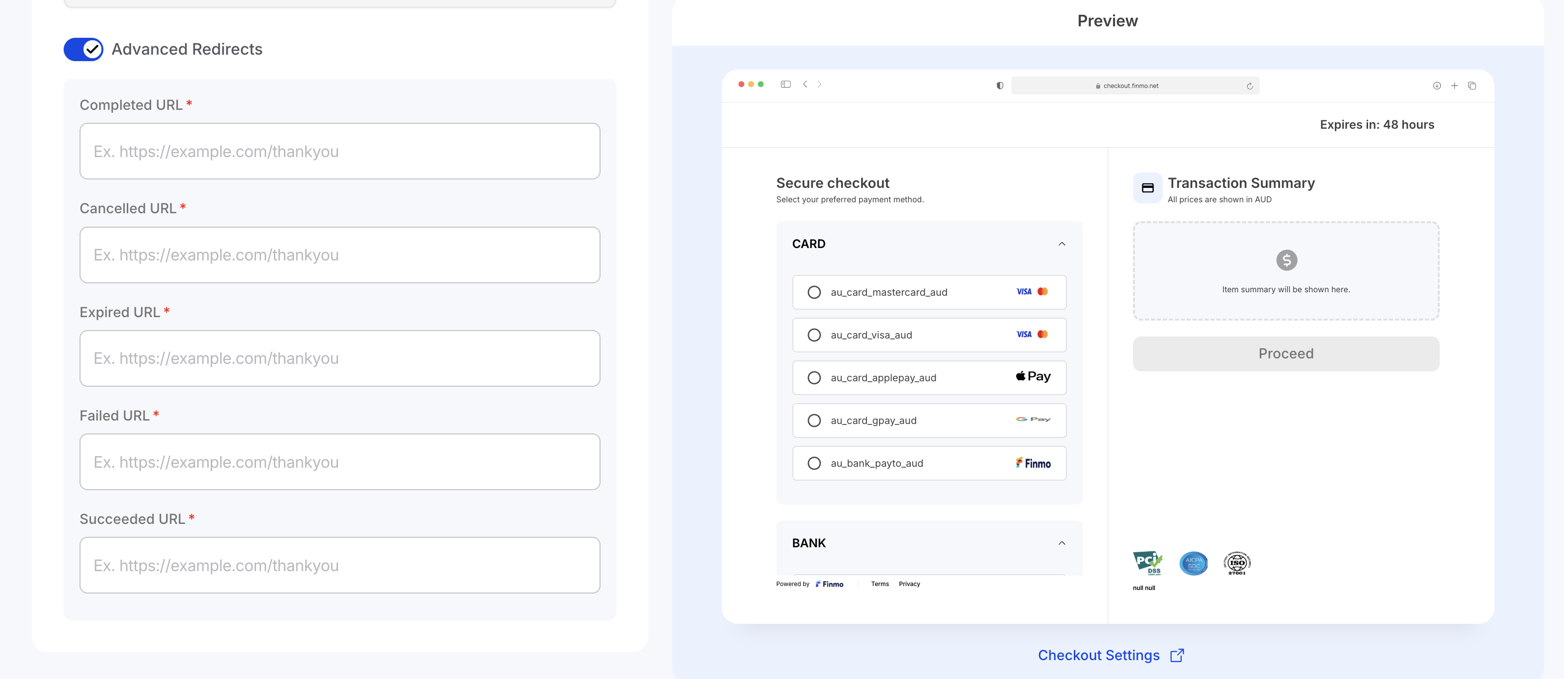Select au_card_mastercard_aud payment option
The image size is (1564, 679).
(814, 292)
